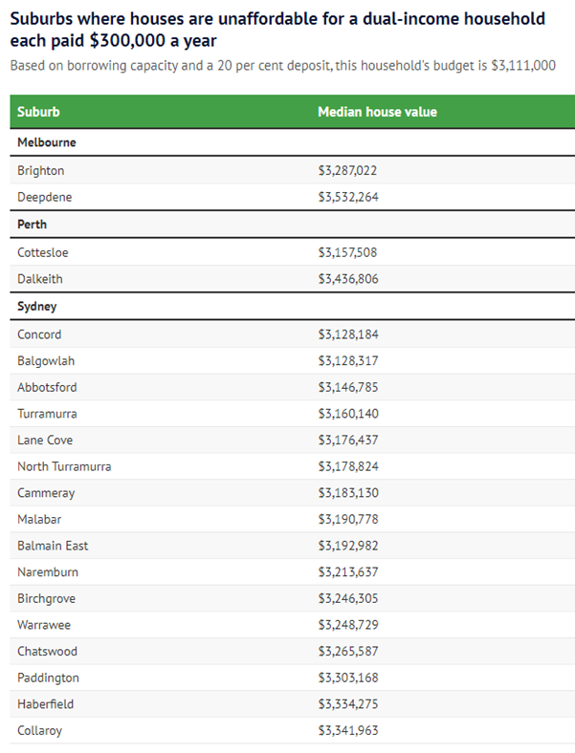Click the North Turramurra suburb cell
Image resolution: width=575 pixels, height=753 pixels.
(x=64, y=466)
